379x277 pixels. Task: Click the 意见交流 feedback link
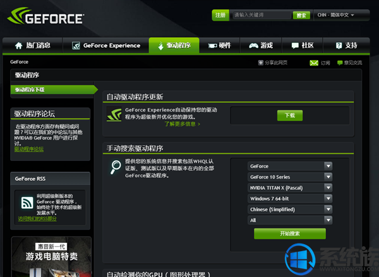353,63
